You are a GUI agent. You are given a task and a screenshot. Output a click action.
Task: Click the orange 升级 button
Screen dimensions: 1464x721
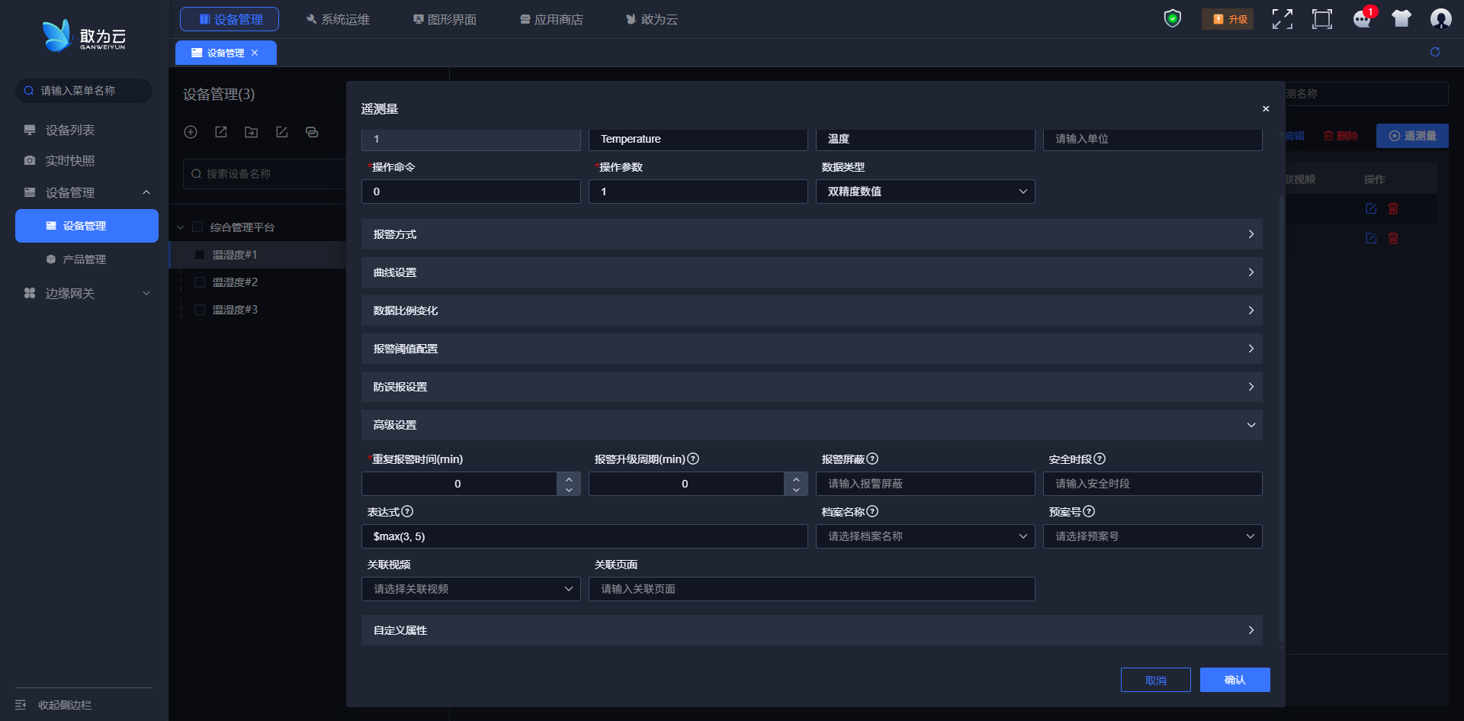click(x=1228, y=19)
